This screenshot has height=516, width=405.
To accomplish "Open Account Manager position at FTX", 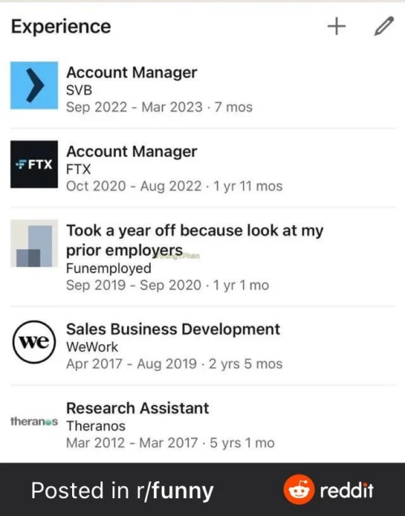I will tap(131, 151).
